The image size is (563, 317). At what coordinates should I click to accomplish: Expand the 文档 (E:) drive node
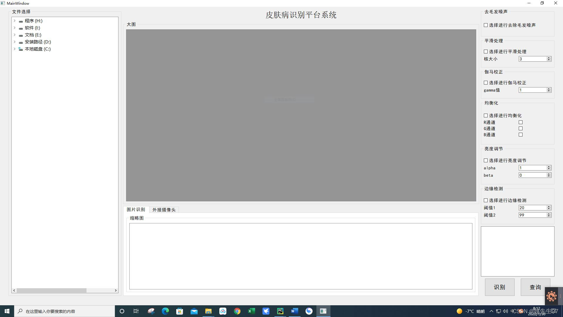coord(14,35)
